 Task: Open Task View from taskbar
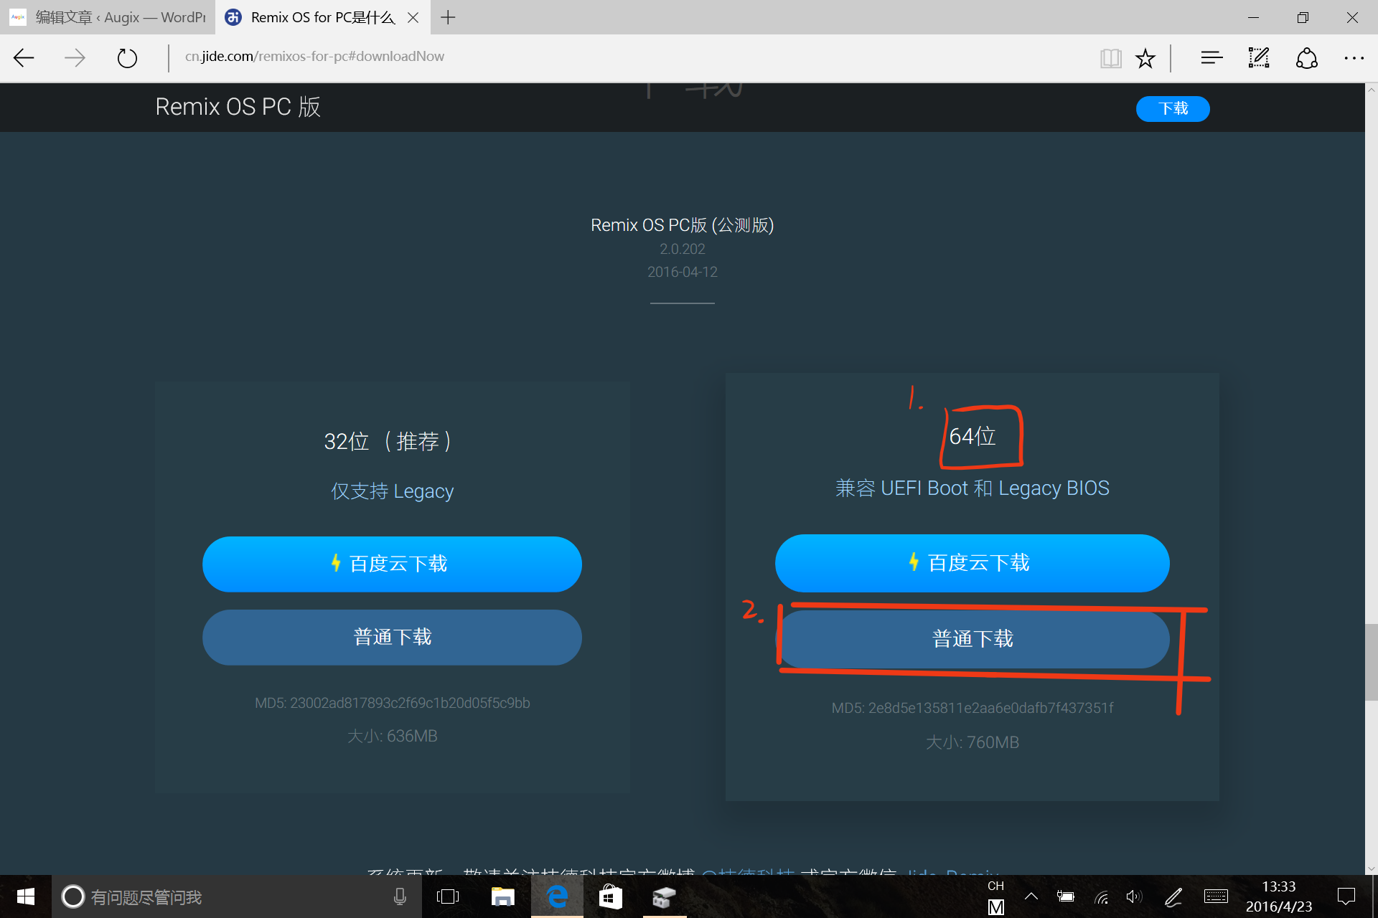click(x=448, y=896)
